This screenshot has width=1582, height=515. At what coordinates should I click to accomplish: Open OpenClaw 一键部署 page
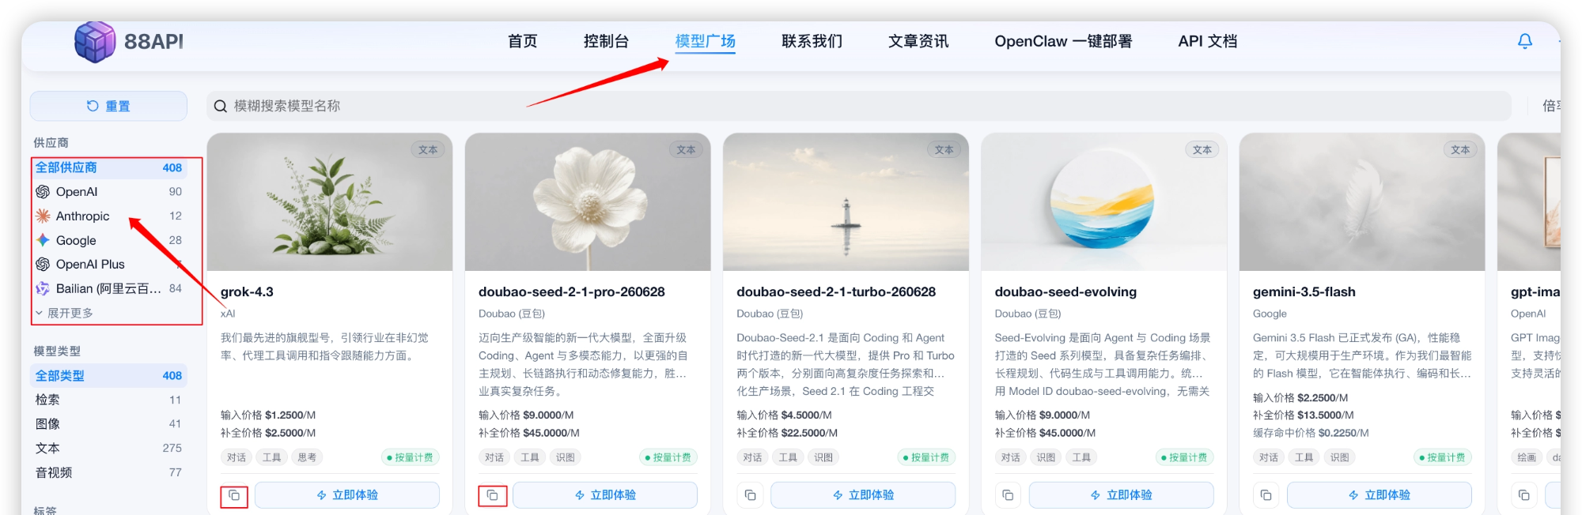click(x=1063, y=41)
